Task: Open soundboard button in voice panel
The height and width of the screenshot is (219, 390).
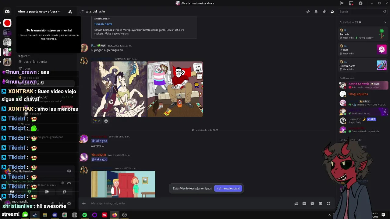Action: tap(64, 192)
